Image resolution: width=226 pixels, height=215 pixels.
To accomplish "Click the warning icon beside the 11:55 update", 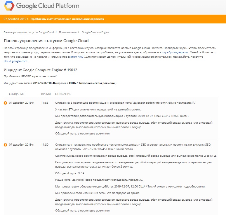I will tap(5, 103).
